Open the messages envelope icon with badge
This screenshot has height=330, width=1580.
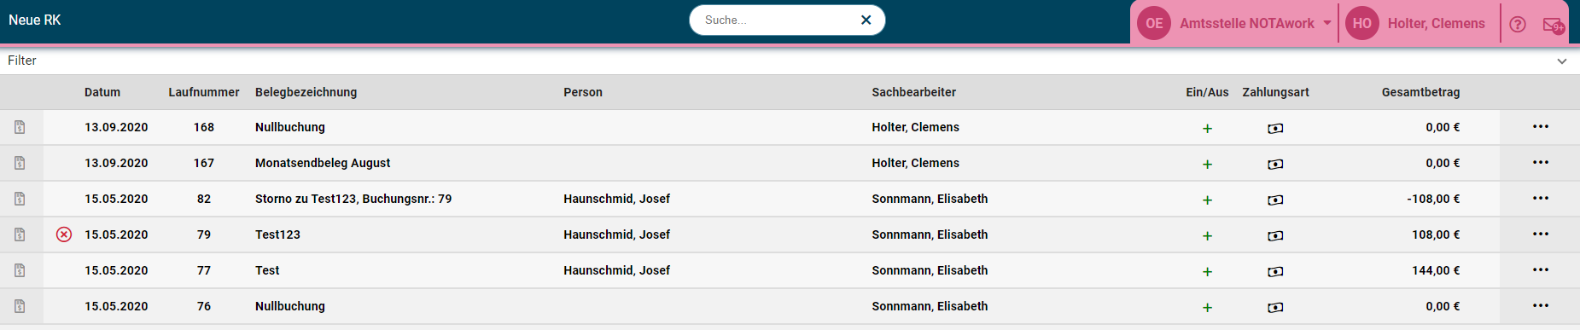pos(1554,25)
